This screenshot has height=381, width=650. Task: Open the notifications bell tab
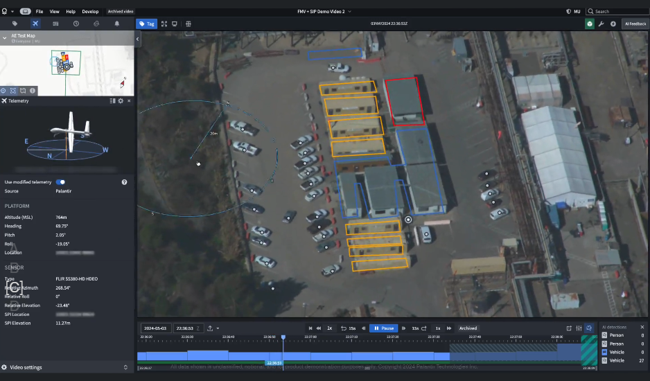coord(117,24)
